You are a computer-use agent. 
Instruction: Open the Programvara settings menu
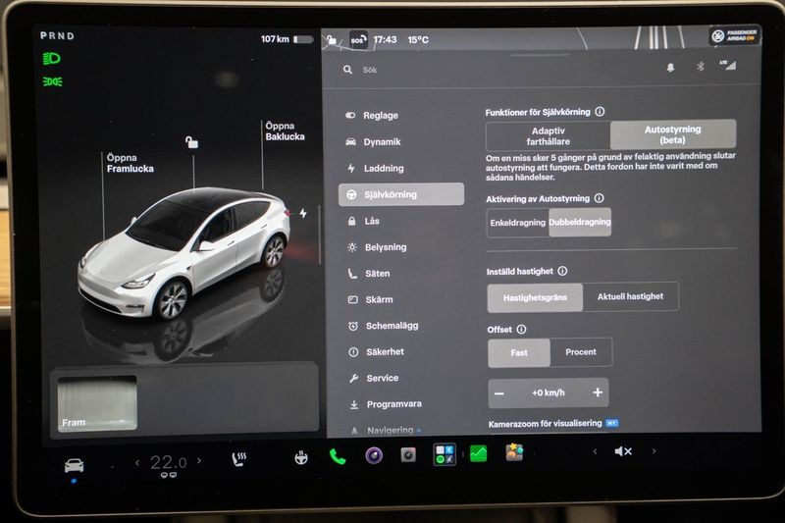(385, 404)
